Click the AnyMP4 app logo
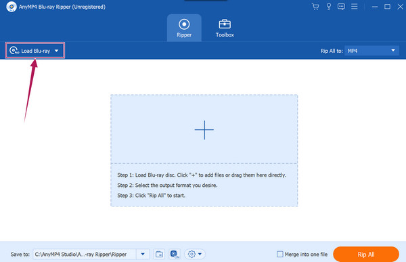406x262 pixels. point(12,7)
